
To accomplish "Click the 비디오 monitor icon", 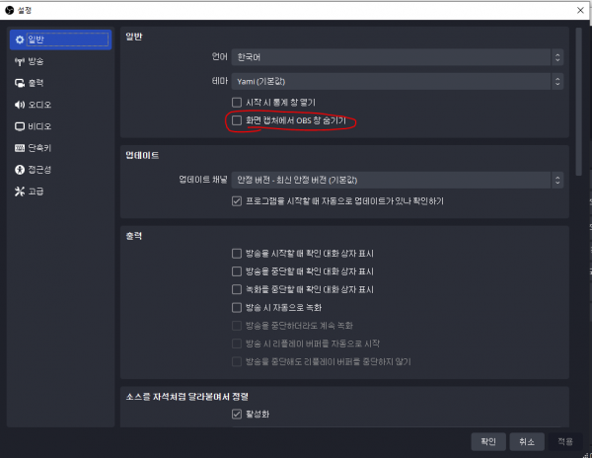I will coord(20,126).
